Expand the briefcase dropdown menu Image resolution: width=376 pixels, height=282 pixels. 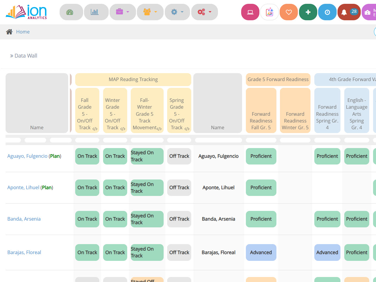(x=122, y=12)
